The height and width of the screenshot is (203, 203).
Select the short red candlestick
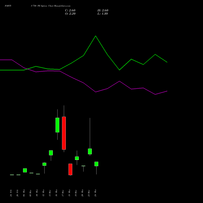tap(70, 169)
